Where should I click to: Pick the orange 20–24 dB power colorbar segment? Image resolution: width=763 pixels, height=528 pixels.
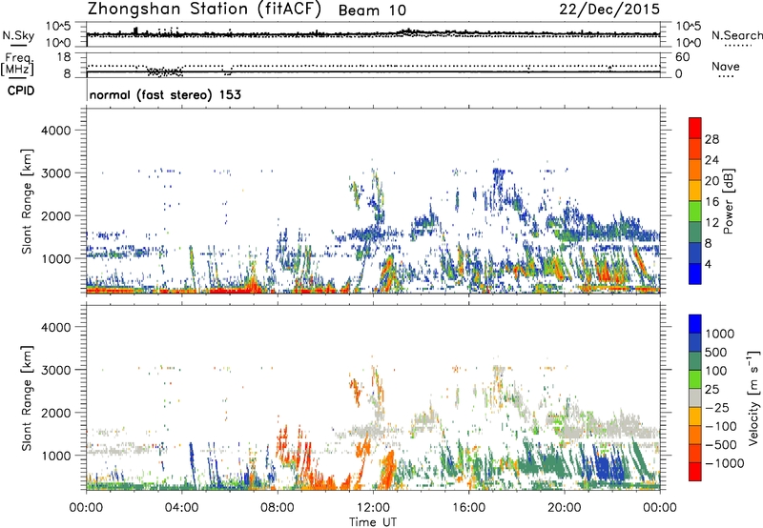pos(695,170)
